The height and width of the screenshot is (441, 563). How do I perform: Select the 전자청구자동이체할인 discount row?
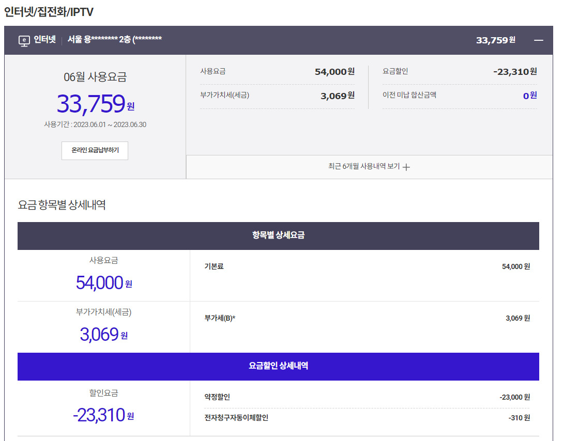[x=236, y=418]
